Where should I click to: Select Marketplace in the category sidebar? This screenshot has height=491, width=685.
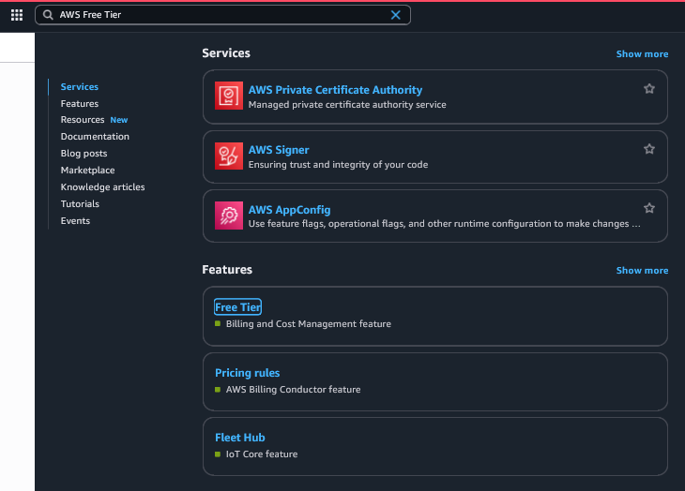(88, 170)
